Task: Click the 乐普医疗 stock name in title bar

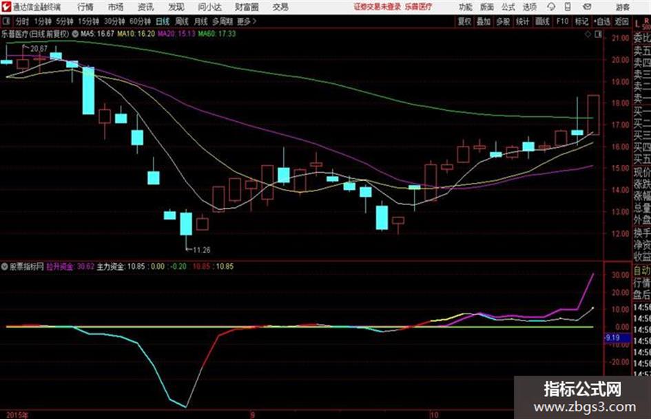Action: coord(418,7)
